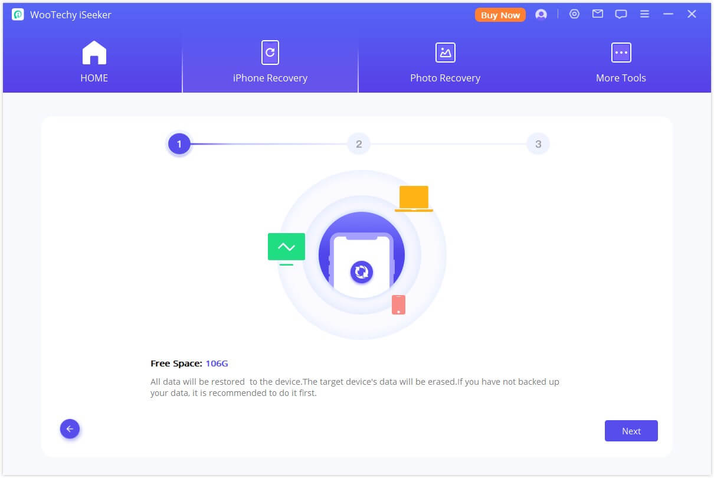The width and height of the screenshot is (714, 478).
Task: Click the round back arrow button
Action: [x=70, y=429]
